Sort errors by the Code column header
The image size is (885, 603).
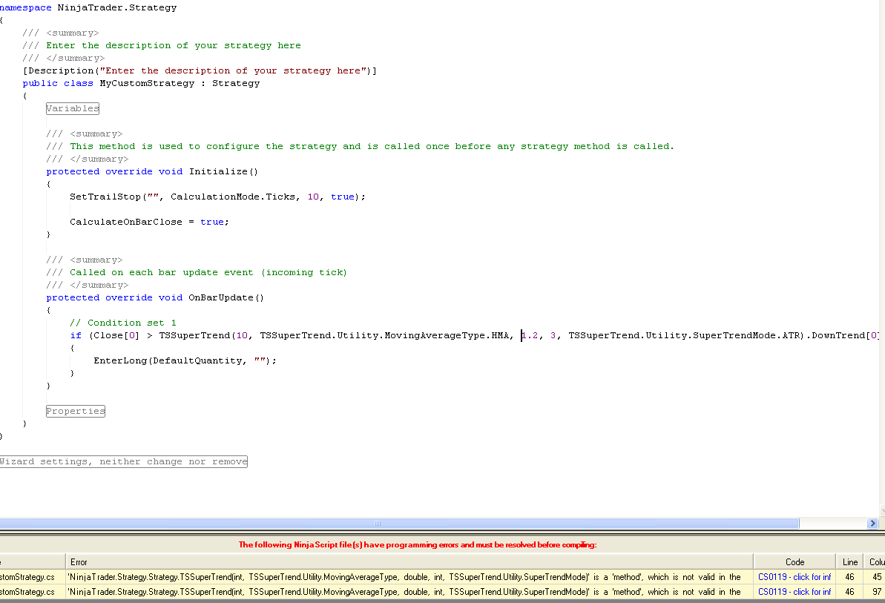pyautogui.click(x=794, y=561)
